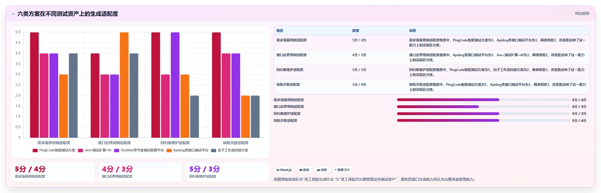
Task: Click purple TestRail bar in 回归集维护适配度 group
Action: point(175,85)
